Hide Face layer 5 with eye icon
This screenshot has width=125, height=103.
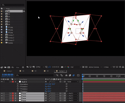pos(2,100)
